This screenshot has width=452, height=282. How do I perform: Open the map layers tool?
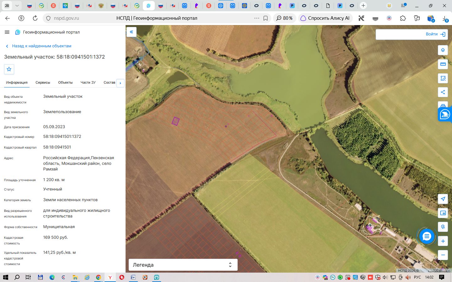click(443, 50)
